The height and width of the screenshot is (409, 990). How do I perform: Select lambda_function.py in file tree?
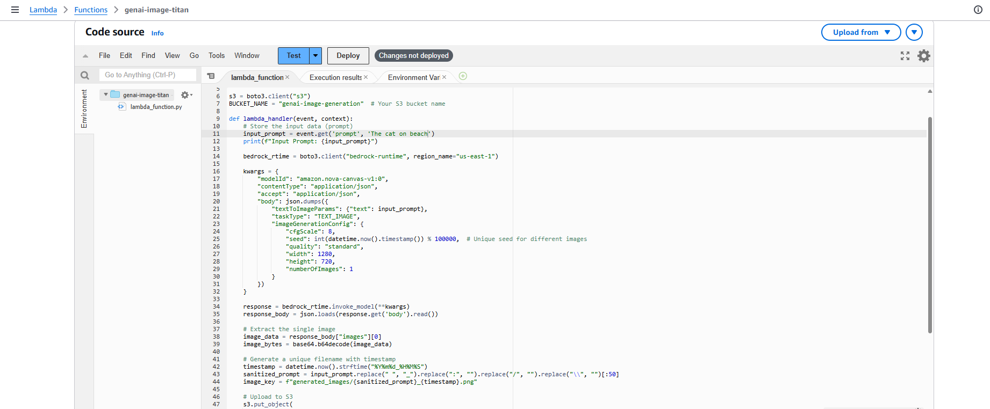click(x=156, y=107)
